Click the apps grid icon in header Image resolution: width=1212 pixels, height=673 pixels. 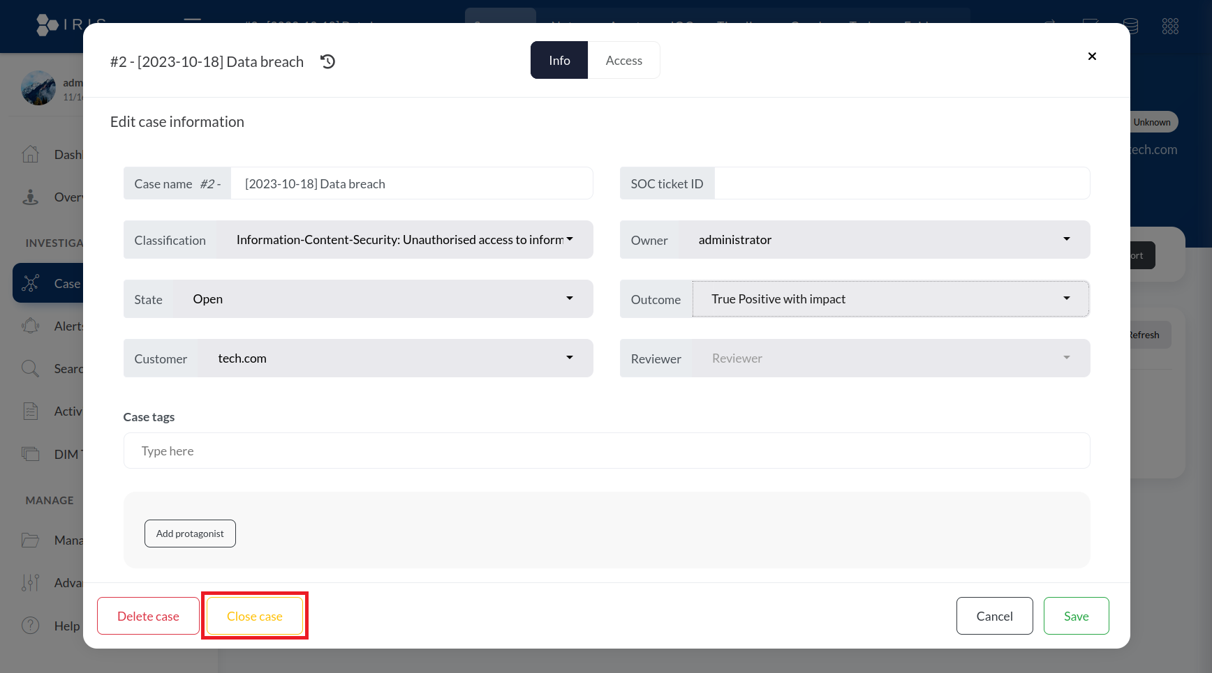click(1170, 27)
